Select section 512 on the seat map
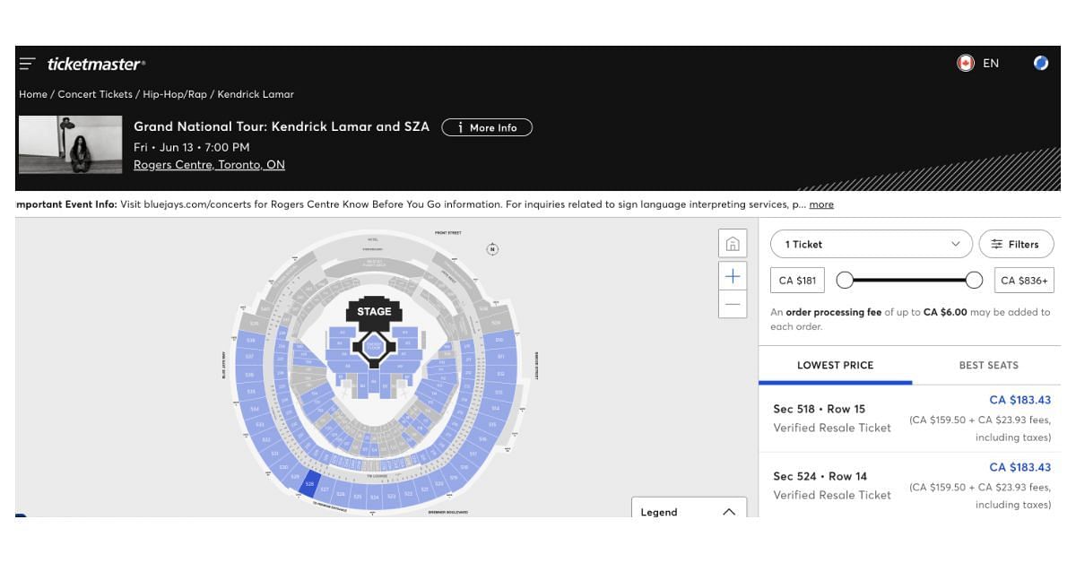The width and height of the screenshot is (1076, 563). 500,375
